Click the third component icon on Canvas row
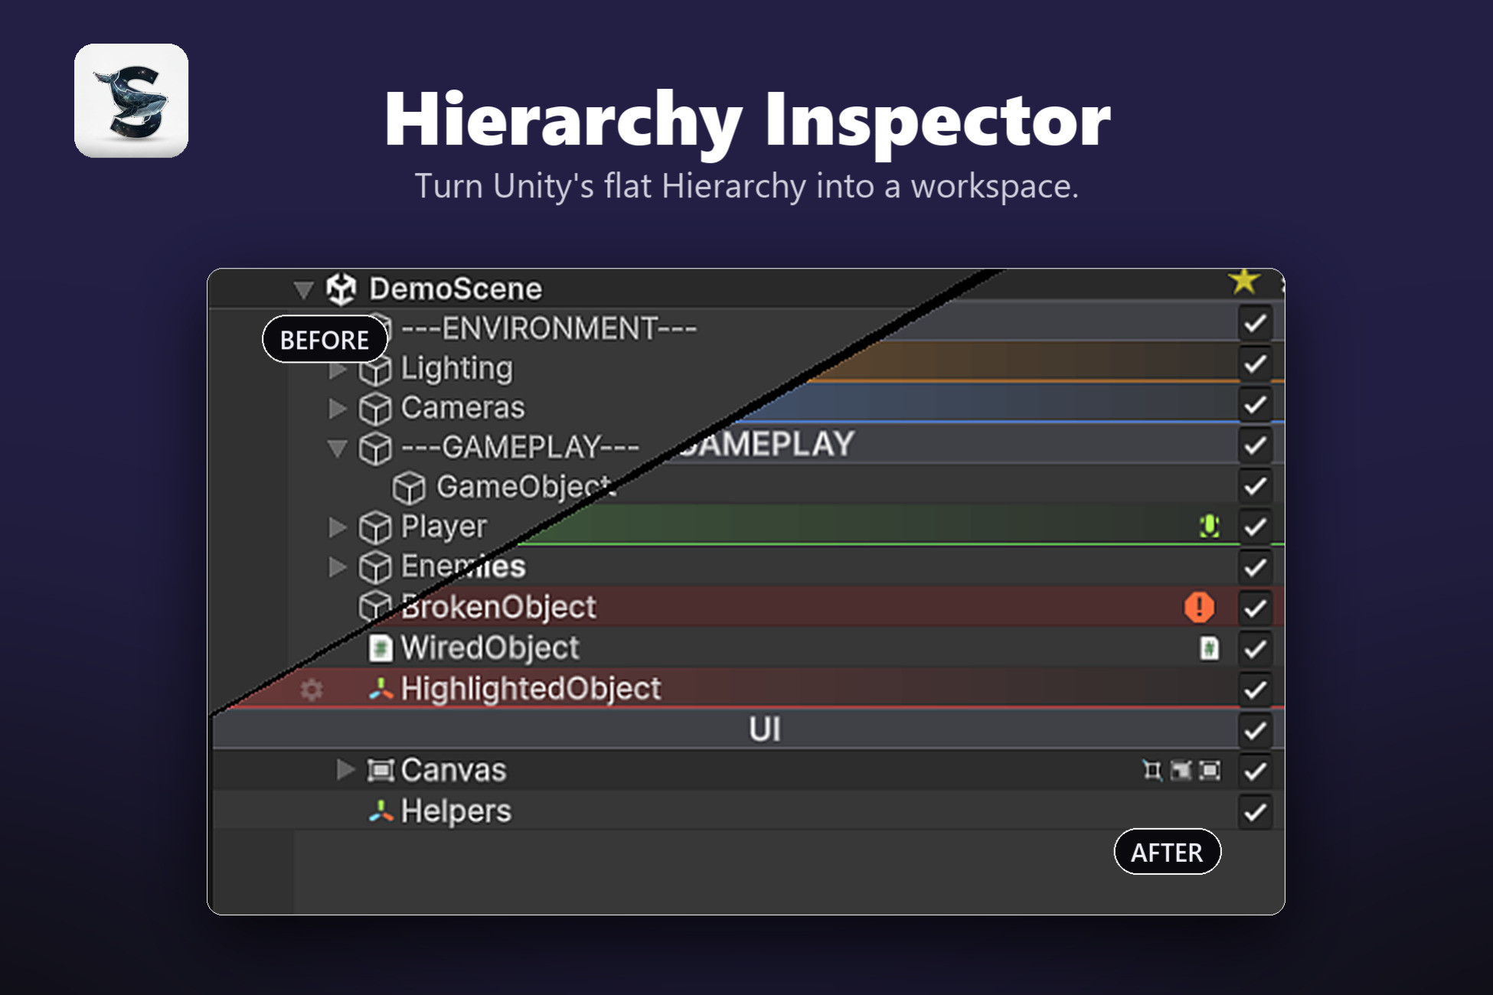 (x=1210, y=770)
